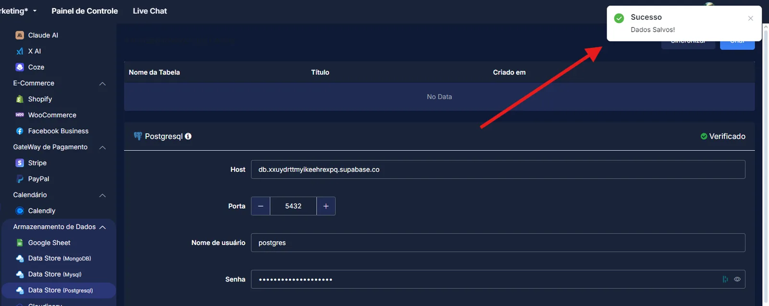Collapse the E-Commerce section

pos(102,83)
